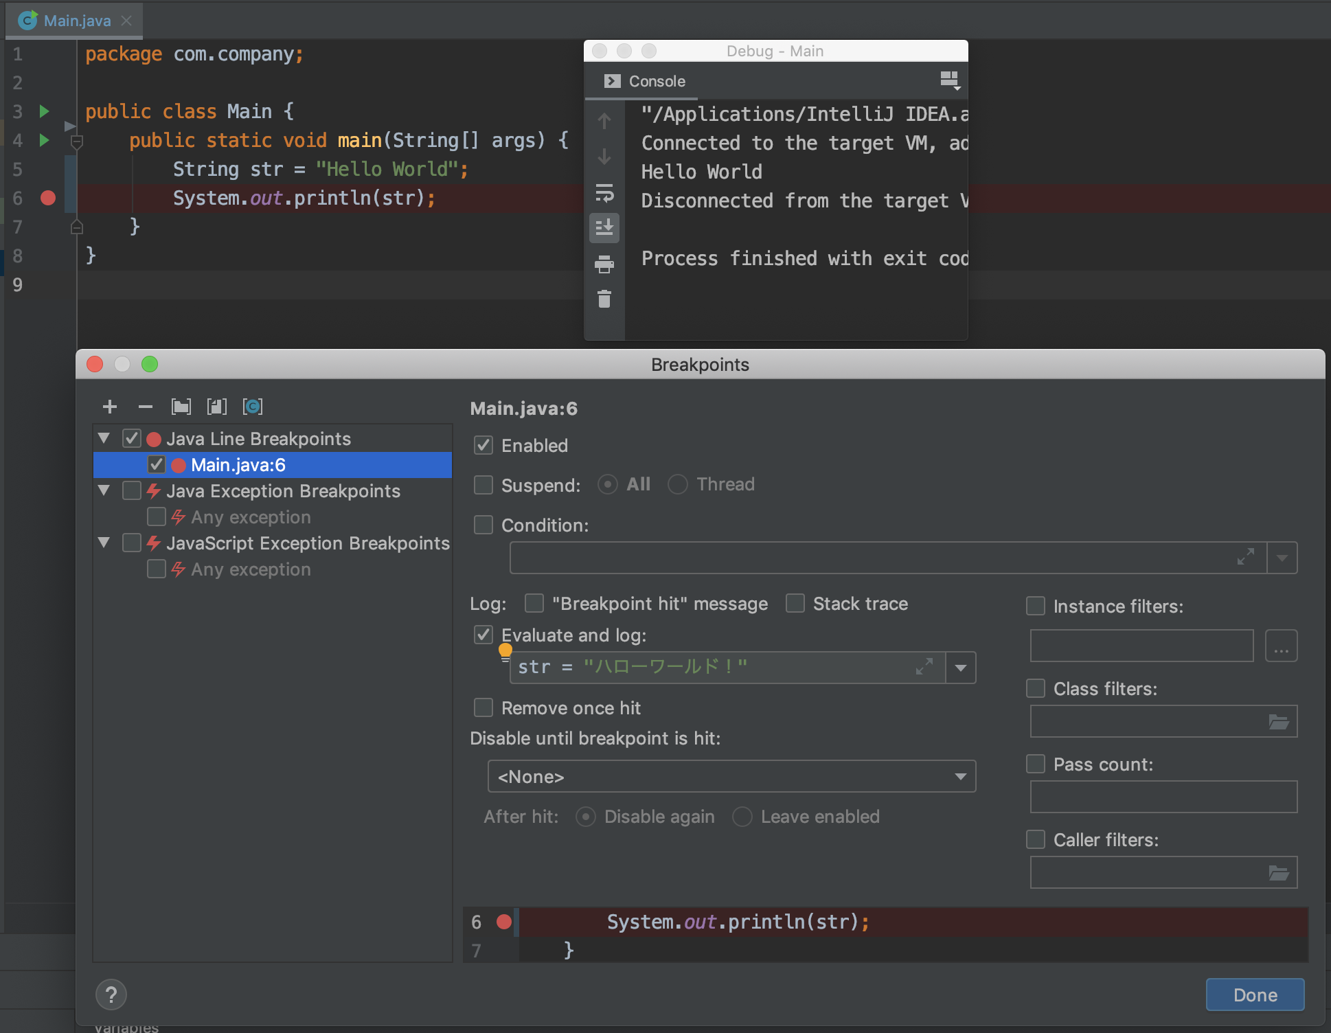Viewport: 1331px width, 1033px height.
Task: Toggle scroll to end in Debug console
Action: click(604, 228)
